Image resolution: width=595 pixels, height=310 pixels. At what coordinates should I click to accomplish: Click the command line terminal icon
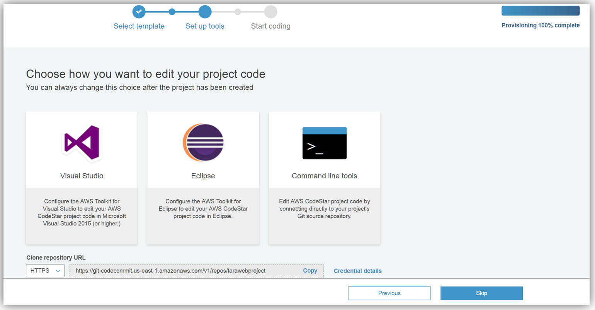coord(324,143)
